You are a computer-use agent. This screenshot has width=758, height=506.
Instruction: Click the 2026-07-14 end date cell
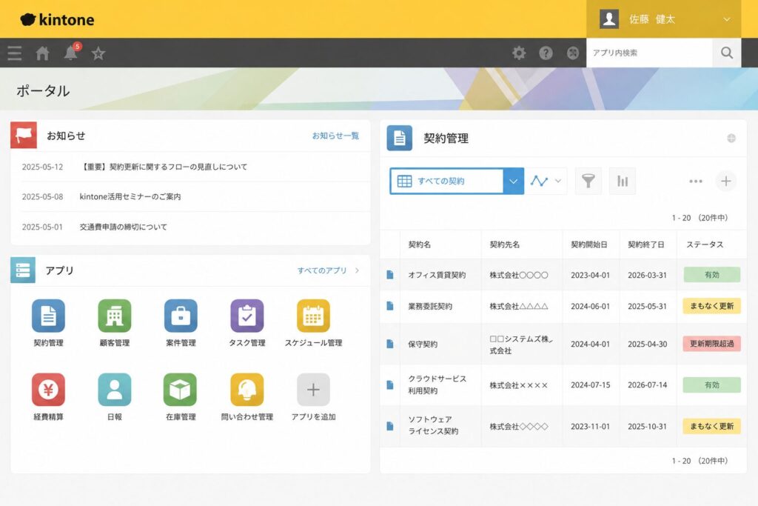pyautogui.click(x=647, y=385)
